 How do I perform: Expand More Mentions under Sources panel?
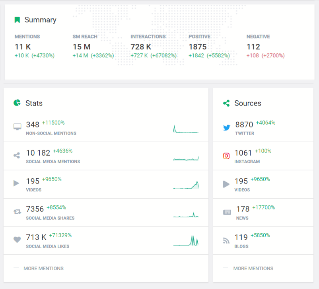point(253,268)
